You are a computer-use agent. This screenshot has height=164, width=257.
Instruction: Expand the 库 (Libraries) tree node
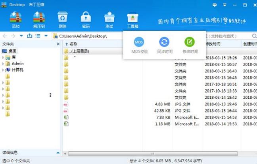(x=3, y=58)
